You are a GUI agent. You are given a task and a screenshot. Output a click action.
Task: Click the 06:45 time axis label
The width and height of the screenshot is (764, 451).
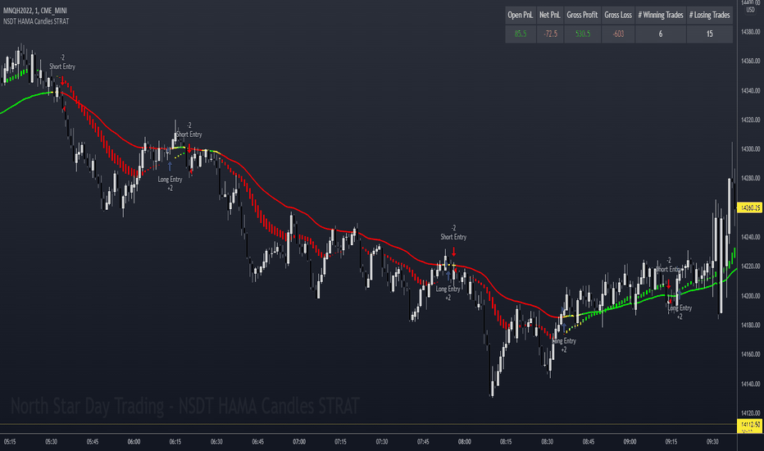coord(257,442)
